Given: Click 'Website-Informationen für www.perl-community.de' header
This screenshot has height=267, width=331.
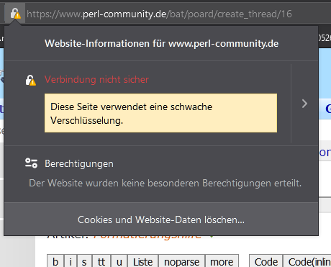Looking at the screenshot, I should 161,43.
